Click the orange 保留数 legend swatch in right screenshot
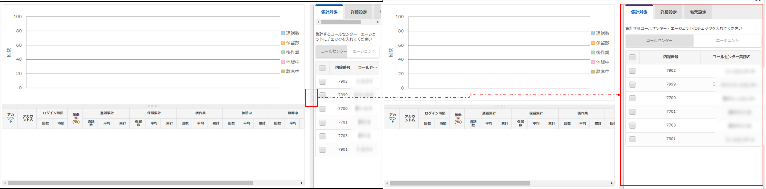Viewport: 766px width, 189px height. (x=593, y=43)
